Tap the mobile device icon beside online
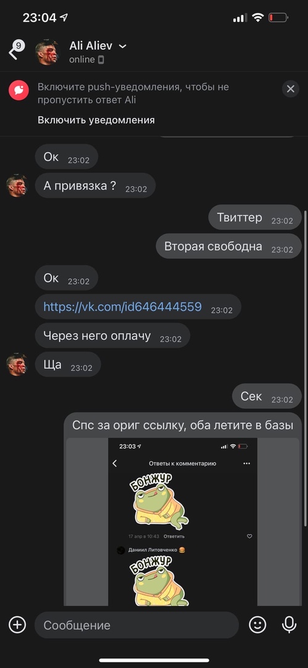The image size is (308, 668). pos(101,59)
